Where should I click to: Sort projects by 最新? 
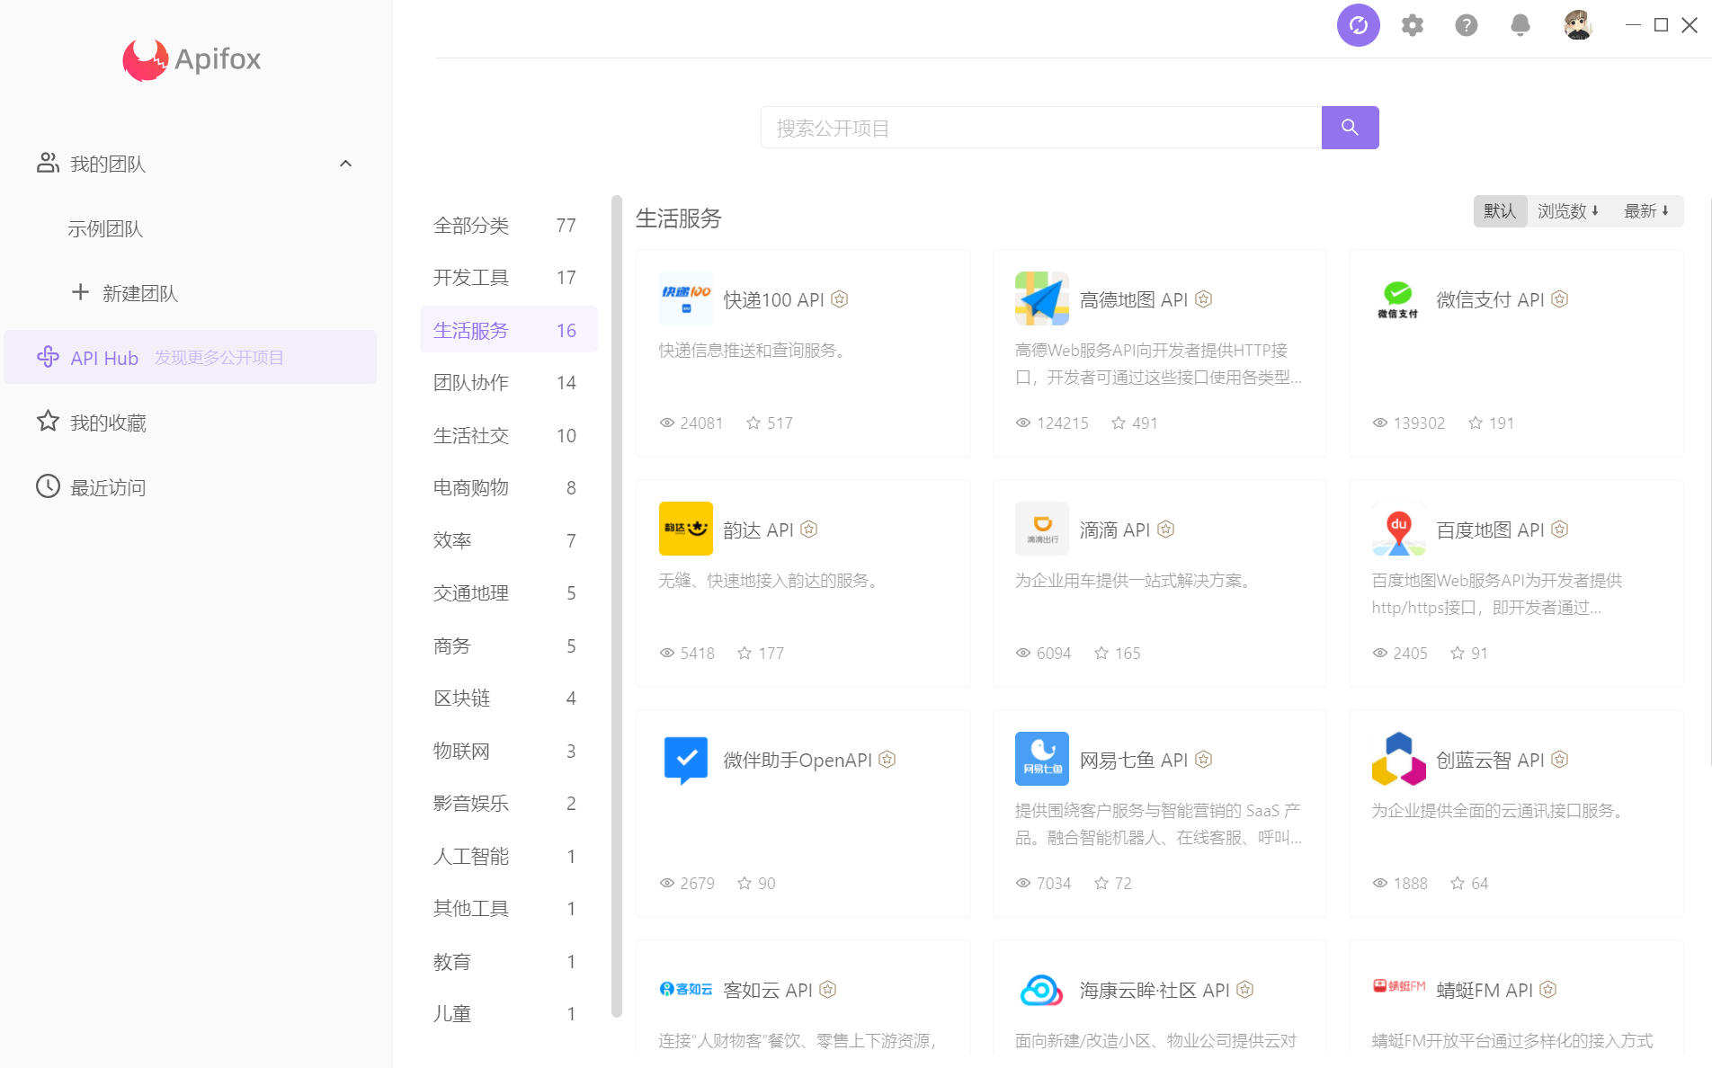coord(1646,211)
